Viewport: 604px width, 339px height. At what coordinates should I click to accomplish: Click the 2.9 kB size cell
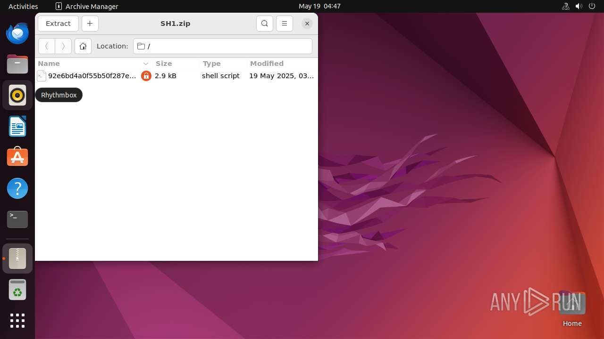166,76
